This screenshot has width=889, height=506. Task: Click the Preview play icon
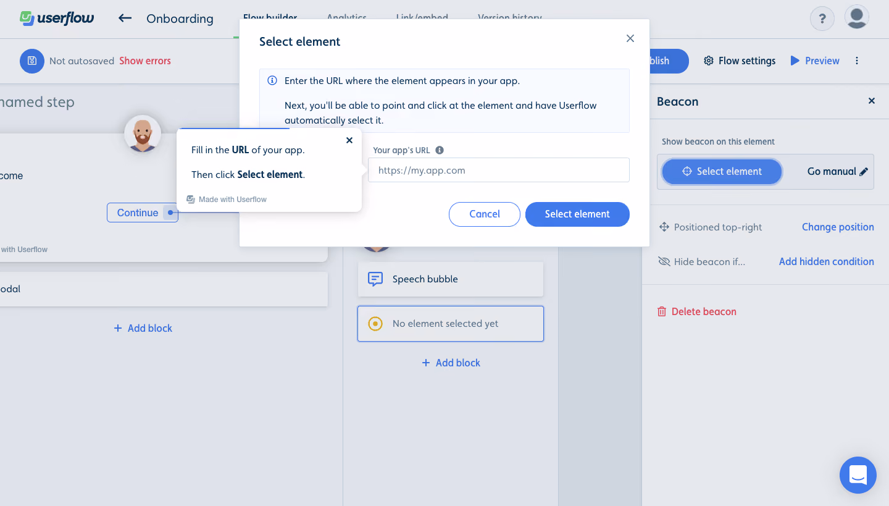coord(795,61)
